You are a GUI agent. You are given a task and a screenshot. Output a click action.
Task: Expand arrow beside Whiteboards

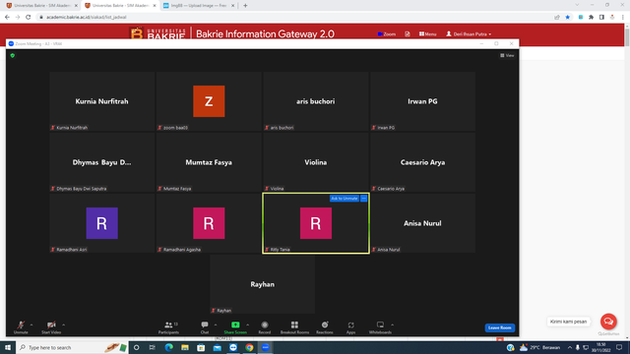(392, 324)
